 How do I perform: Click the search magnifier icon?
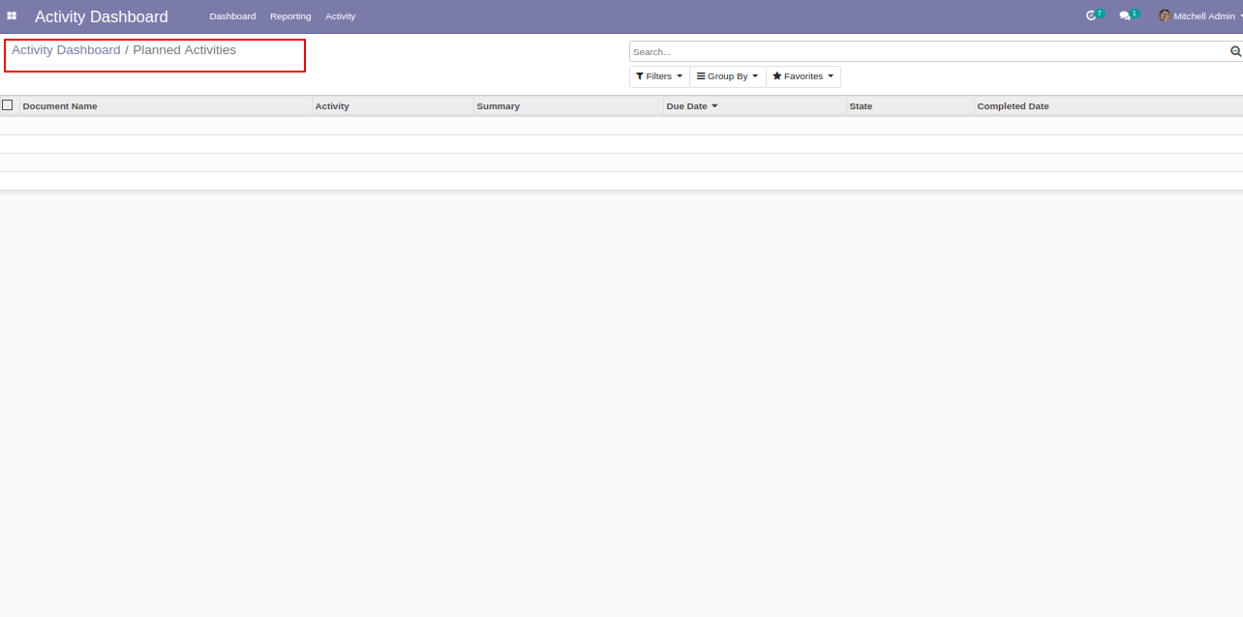coord(1235,51)
